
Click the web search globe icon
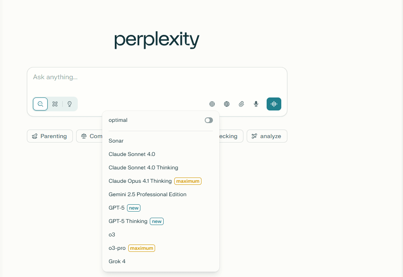[x=226, y=104]
